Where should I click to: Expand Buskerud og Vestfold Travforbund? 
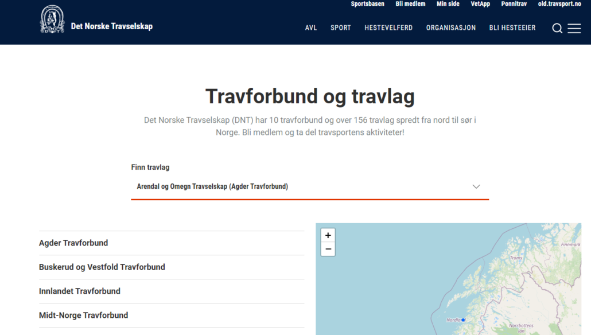click(x=102, y=267)
